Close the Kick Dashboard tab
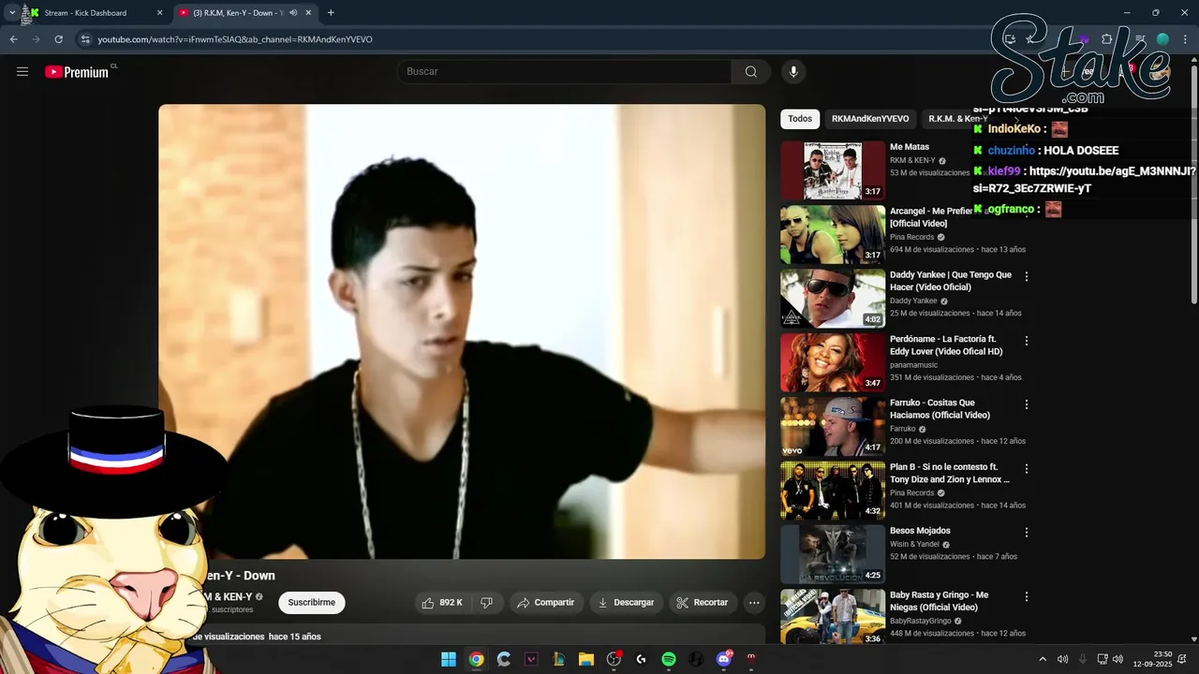Viewport: 1199px width, 674px height. (x=159, y=13)
